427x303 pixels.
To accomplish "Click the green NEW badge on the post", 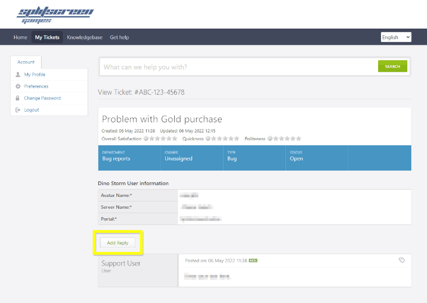I will pos(253,260).
